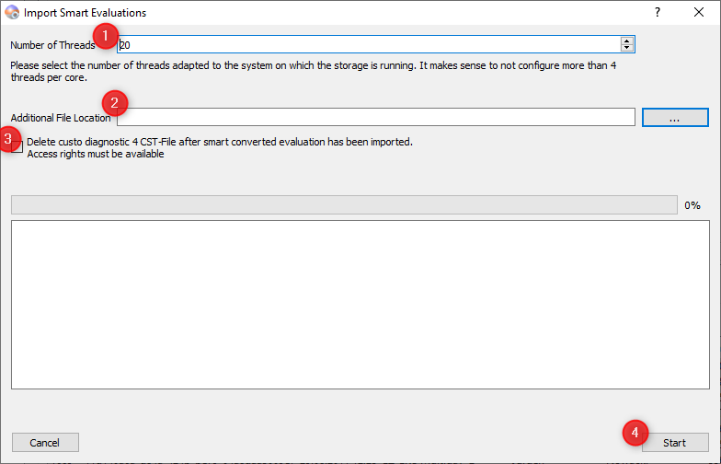
Task: Click the "Additional File Location" label
Action: pyautogui.click(x=61, y=118)
